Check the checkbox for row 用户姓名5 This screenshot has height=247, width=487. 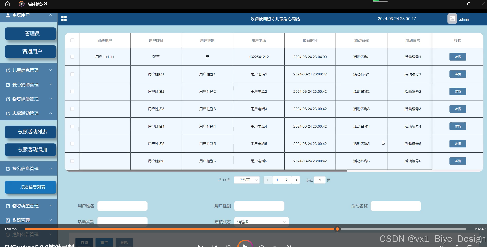coord(72,144)
